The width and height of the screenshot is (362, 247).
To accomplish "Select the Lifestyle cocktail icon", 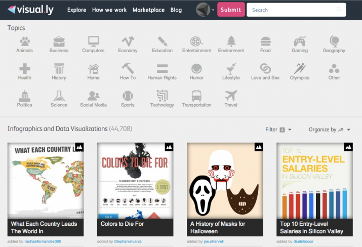I will tap(231, 68).
